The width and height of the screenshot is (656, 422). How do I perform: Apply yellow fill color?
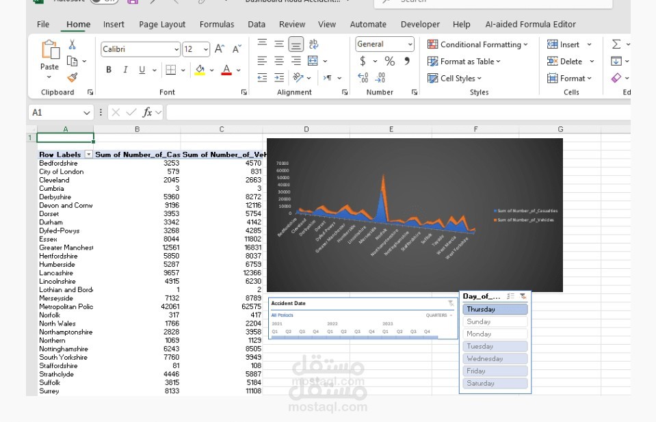200,70
